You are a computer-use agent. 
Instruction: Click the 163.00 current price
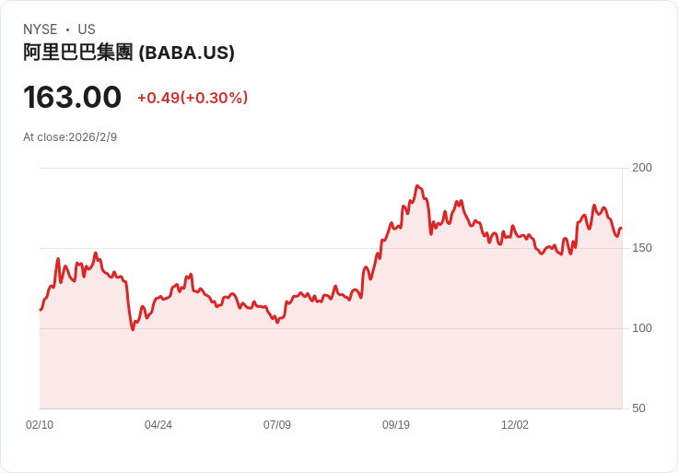coord(72,97)
